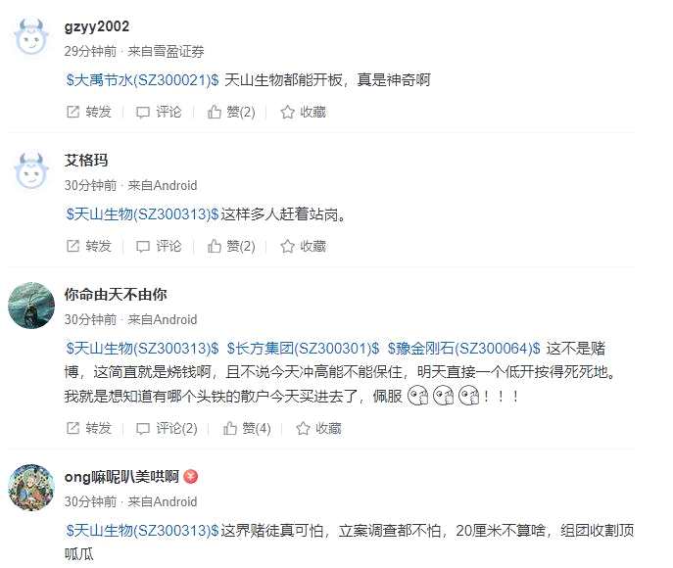673x568 pixels.
Task: Favorite 你命由天不由你's post with star
Action: (318, 428)
